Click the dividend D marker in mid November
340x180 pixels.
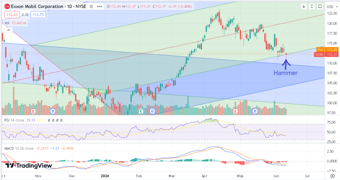tap(53, 111)
